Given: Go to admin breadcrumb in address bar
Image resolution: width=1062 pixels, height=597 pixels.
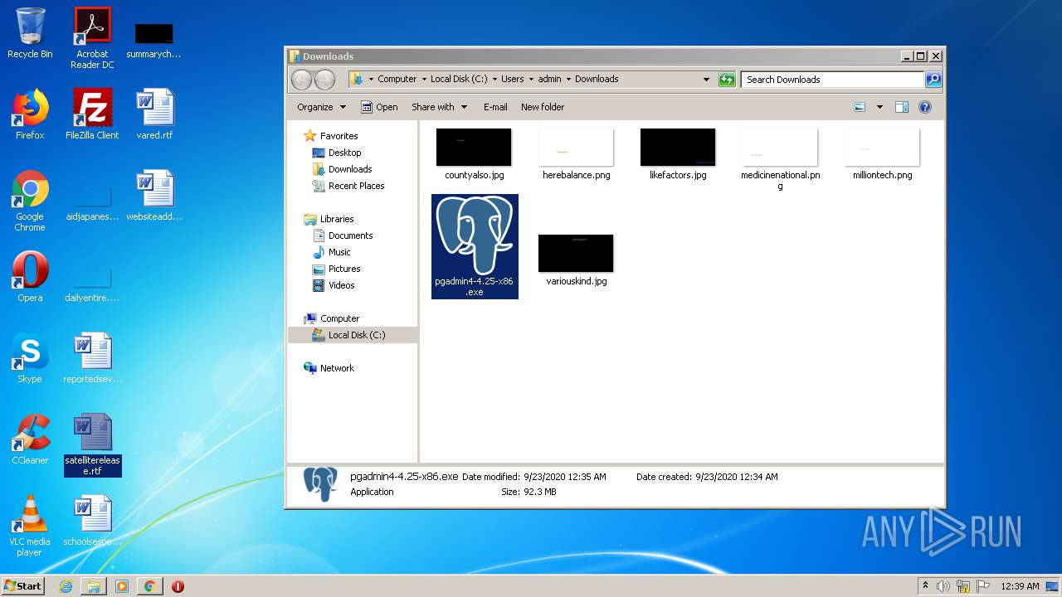Looking at the screenshot, I should pyautogui.click(x=549, y=80).
